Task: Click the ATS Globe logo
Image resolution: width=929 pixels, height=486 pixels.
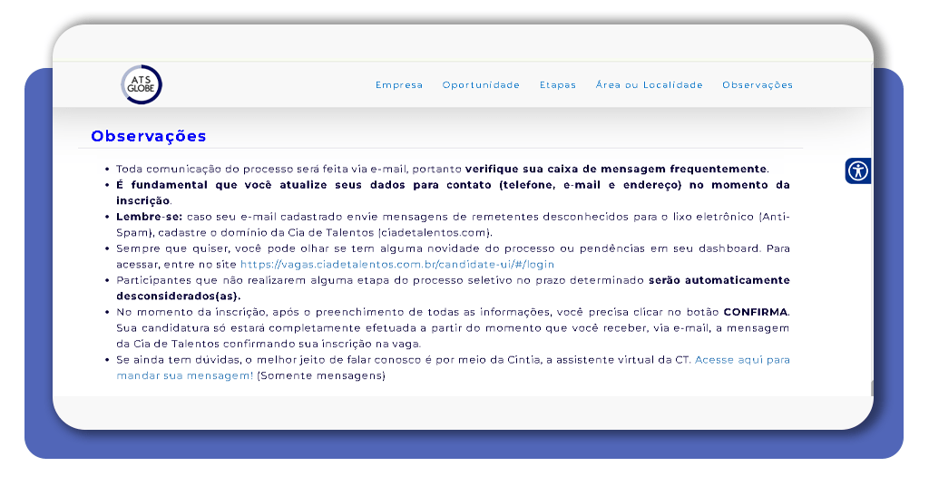Action: click(x=142, y=84)
